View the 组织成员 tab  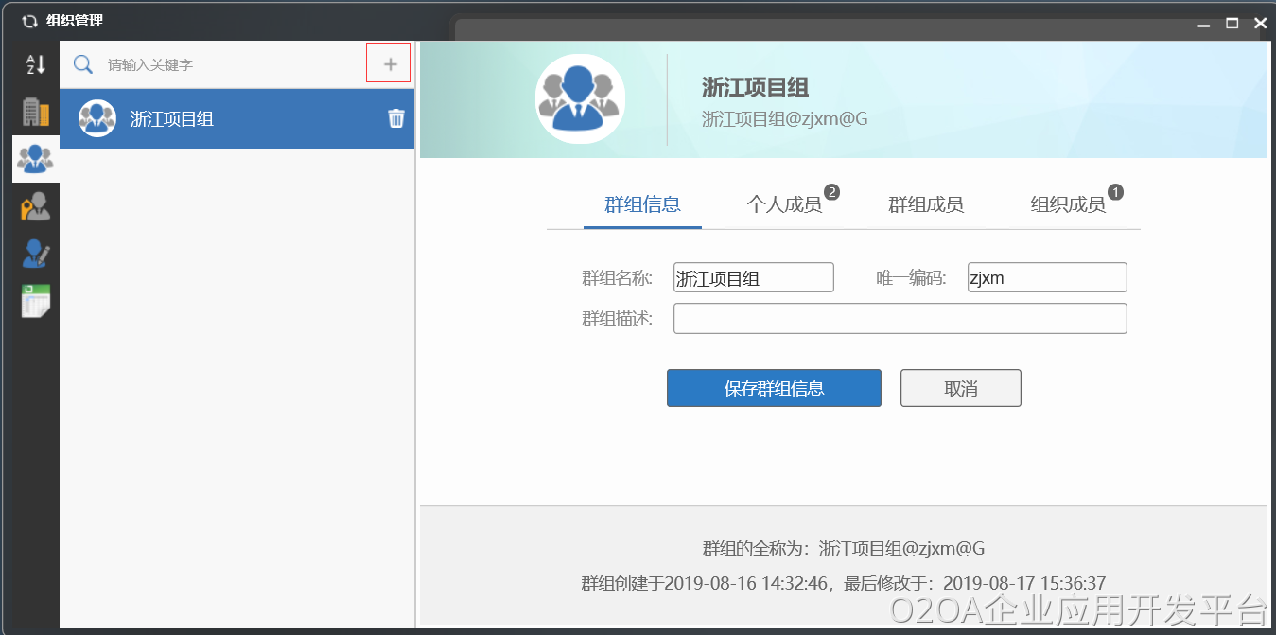pos(1067,204)
